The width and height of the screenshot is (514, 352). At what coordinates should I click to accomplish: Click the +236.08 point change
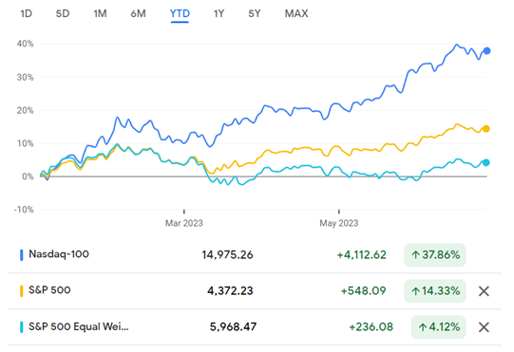pos(371,327)
